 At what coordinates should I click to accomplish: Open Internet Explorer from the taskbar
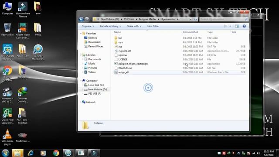pyautogui.click(x=31, y=153)
